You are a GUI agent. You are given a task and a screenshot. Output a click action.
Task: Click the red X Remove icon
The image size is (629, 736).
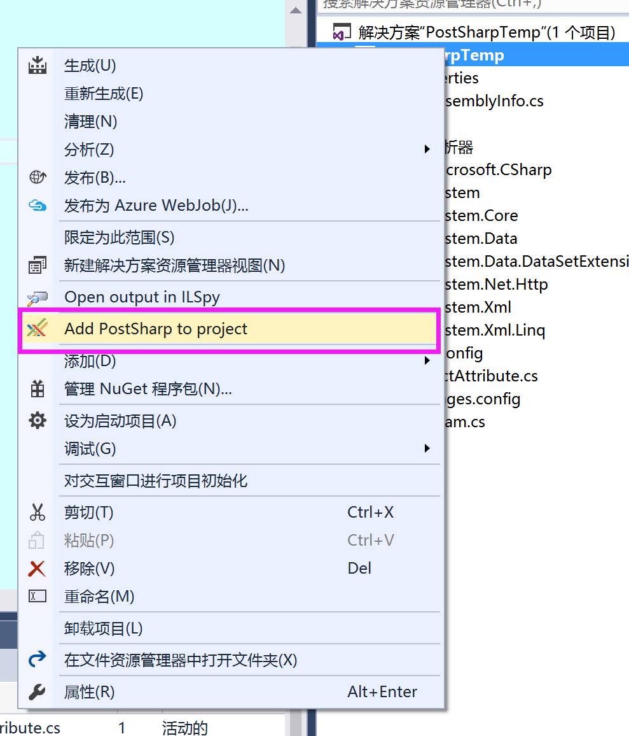pos(38,568)
